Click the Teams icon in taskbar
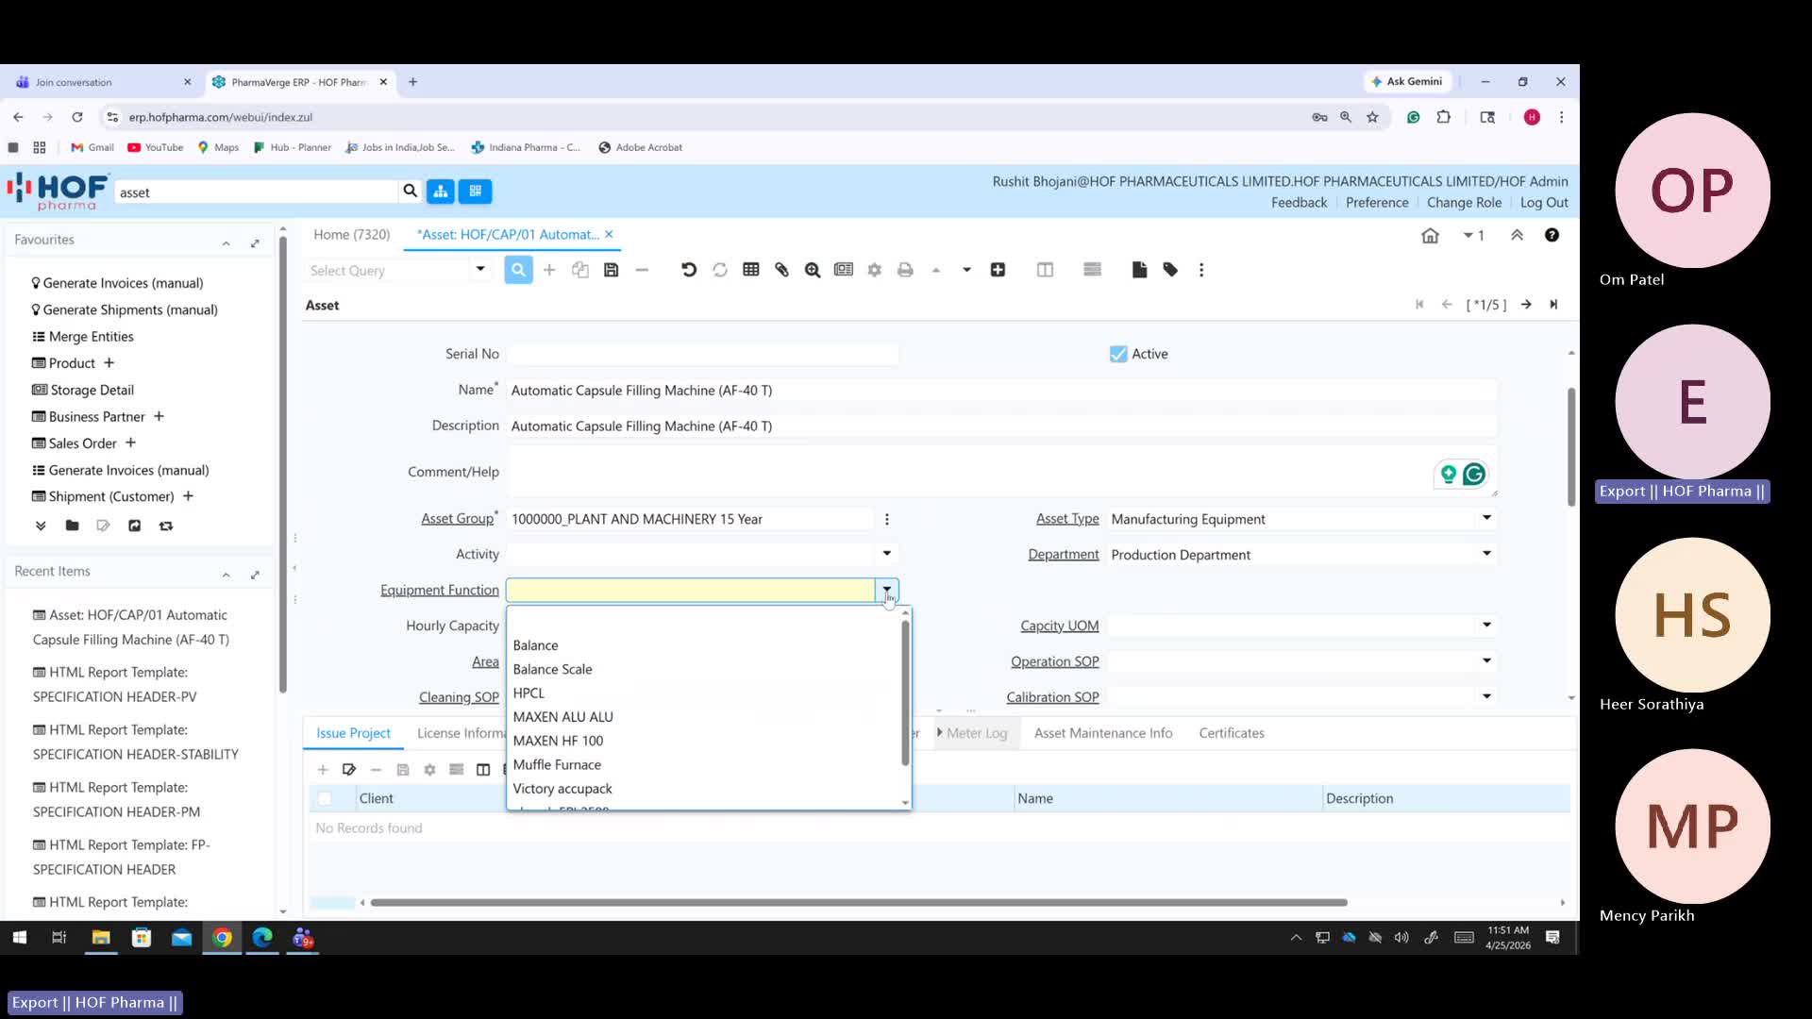 coord(302,937)
